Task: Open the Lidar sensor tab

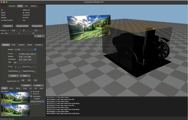Action: pyautogui.click(x=41, y=88)
